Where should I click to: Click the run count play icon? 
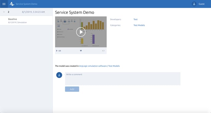(57, 50)
